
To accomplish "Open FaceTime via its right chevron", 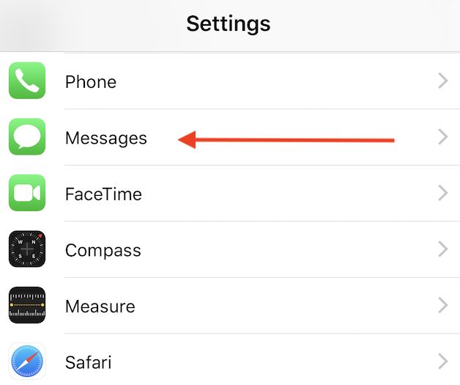I will pos(442,194).
